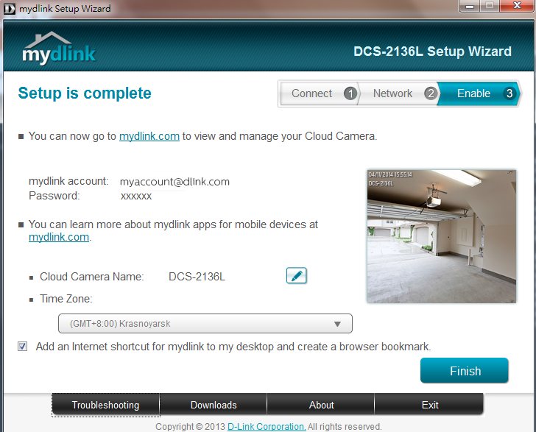Select the Enable step tab

tap(479, 93)
